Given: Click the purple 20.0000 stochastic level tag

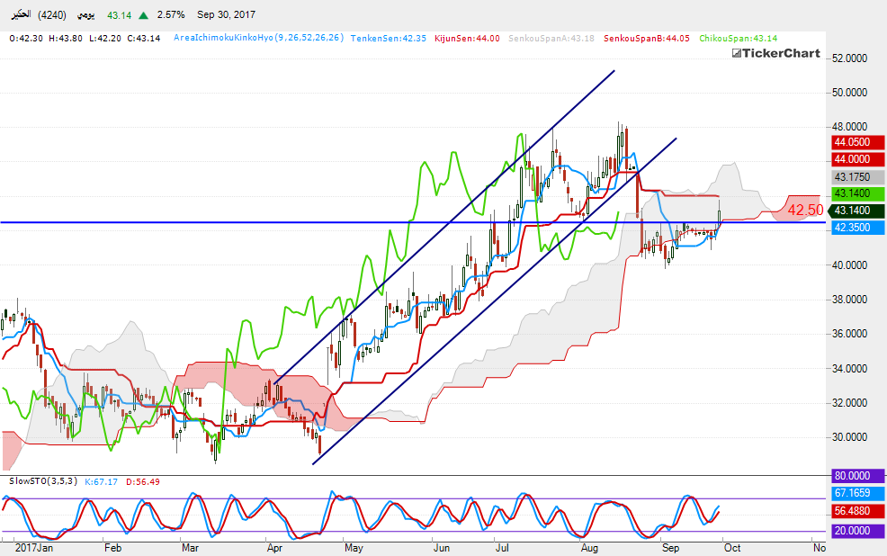Looking at the screenshot, I should pyautogui.click(x=851, y=531).
